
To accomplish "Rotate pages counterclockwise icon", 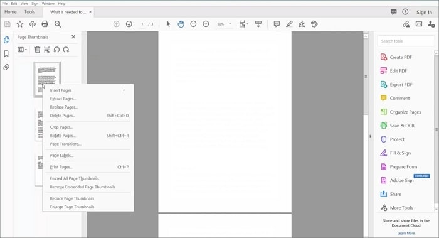I will click(56, 50).
